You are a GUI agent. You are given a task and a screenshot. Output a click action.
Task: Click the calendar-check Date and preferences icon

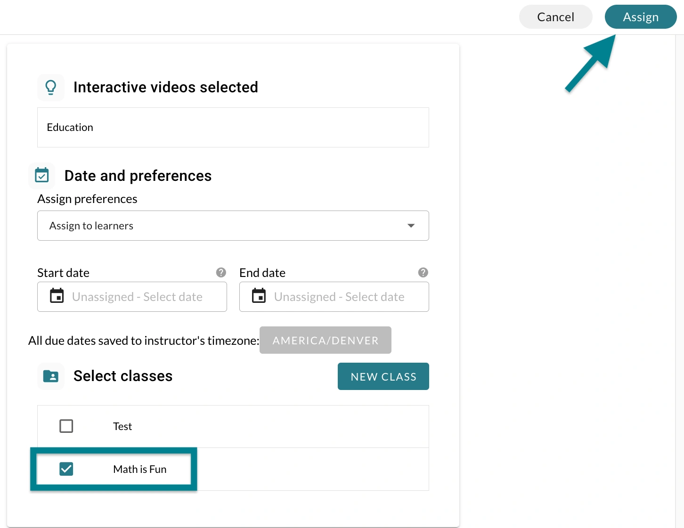click(x=42, y=176)
